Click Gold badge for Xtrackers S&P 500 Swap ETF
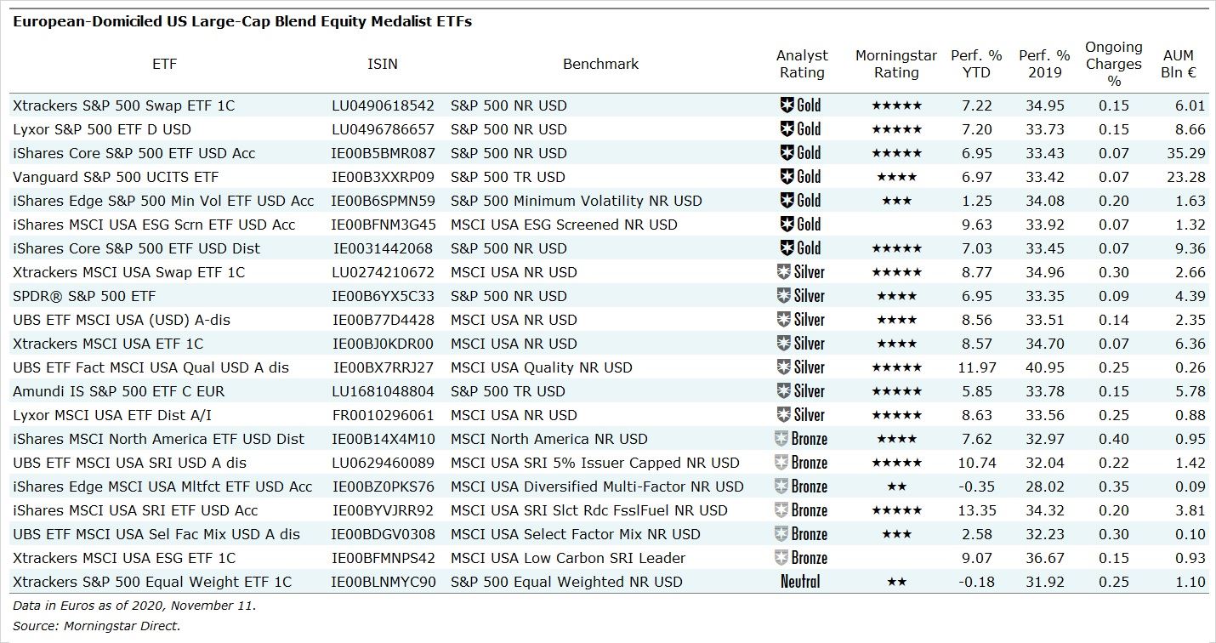 click(800, 105)
